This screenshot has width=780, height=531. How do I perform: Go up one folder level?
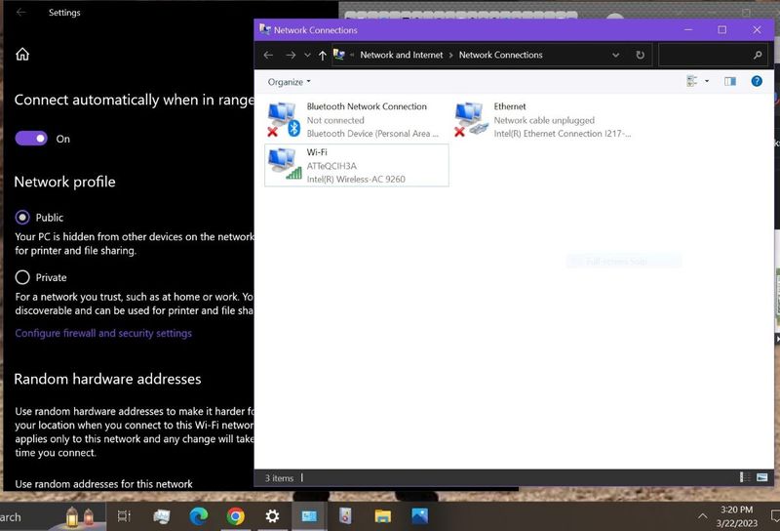[x=323, y=56]
